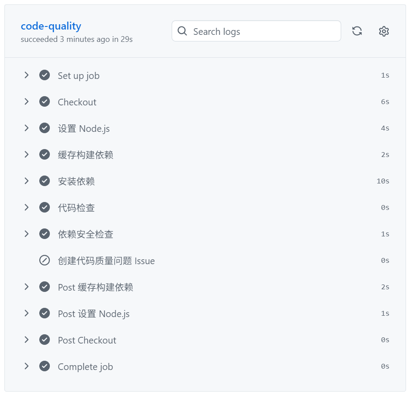Select the Post 设置 Node.js step row
Screen dimensions: 410x396
[x=93, y=313]
